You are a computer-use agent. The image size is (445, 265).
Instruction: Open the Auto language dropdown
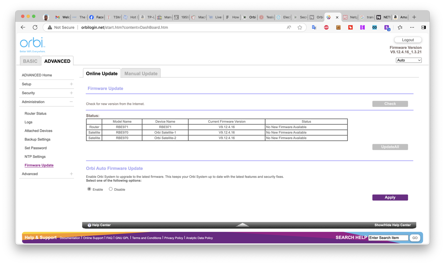(409, 60)
